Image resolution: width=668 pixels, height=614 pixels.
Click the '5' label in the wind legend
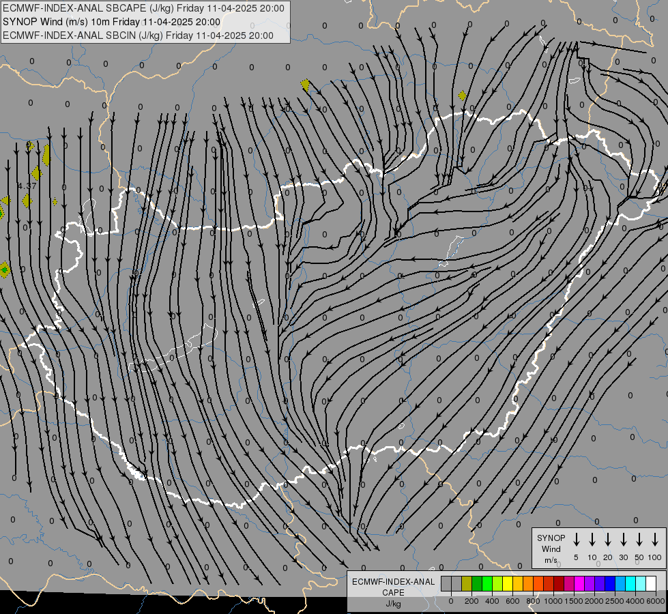pyautogui.click(x=576, y=557)
